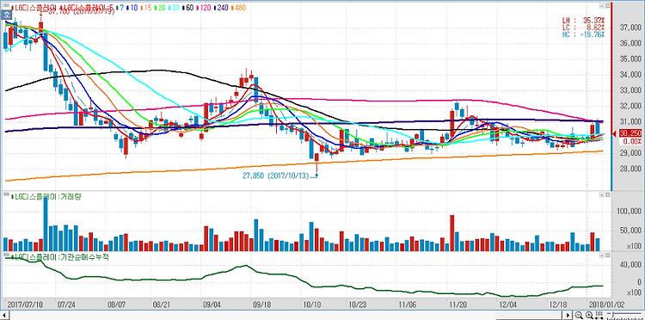Click the 10/10 date axis label
This screenshot has height=320, width=645.
click(312, 305)
